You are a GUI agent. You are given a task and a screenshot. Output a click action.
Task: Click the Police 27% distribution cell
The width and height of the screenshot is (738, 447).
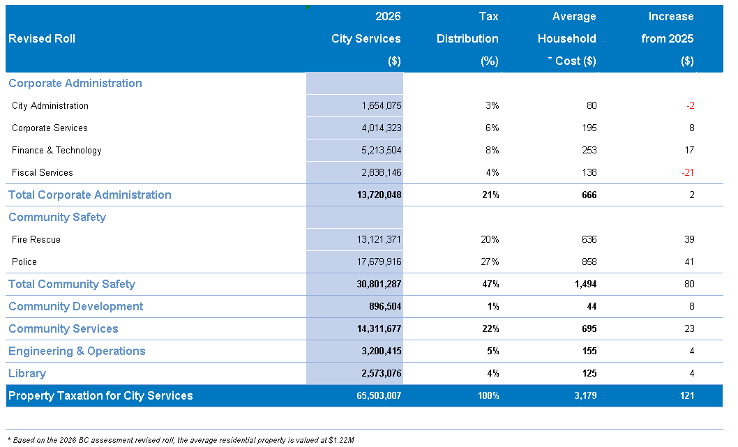click(x=490, y=262)
